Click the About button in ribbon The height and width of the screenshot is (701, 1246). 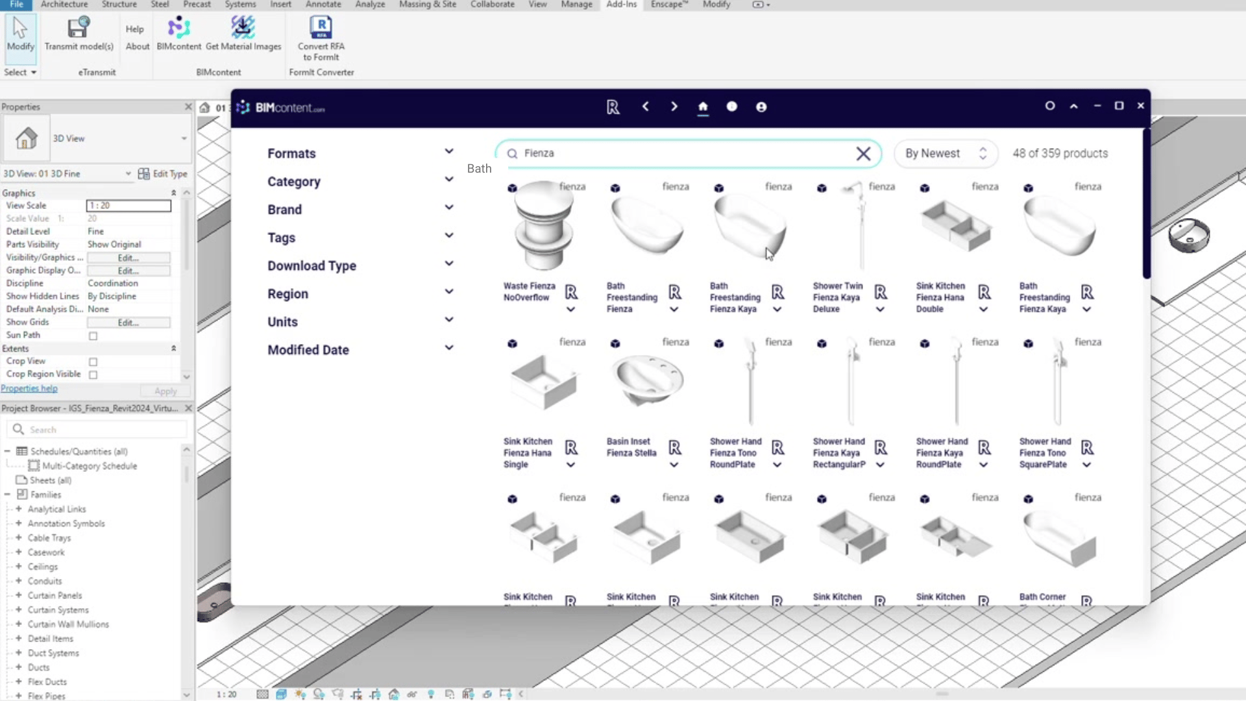pyautogui.click(x=137, y=47)
